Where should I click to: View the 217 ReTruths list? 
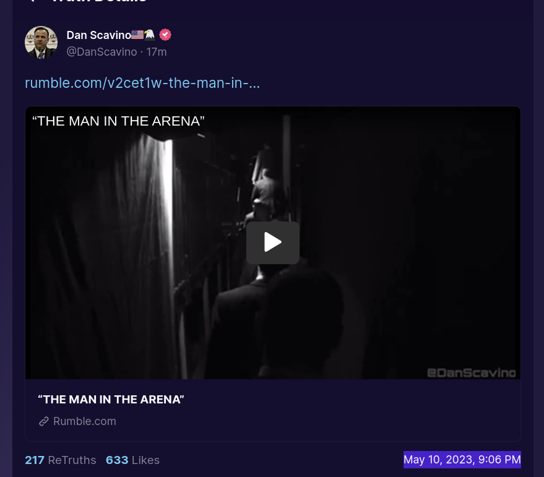click(61, 460)
